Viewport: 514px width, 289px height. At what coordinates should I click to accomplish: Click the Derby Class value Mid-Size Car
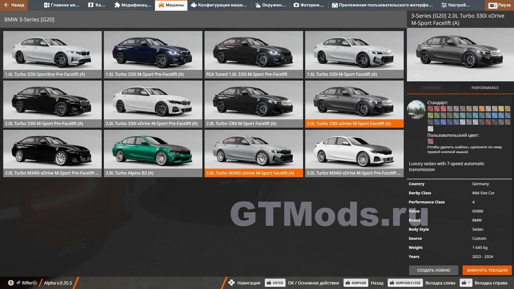click(x=483, y=193)
